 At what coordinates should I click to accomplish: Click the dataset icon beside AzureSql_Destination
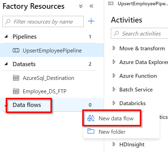[16, 78]
